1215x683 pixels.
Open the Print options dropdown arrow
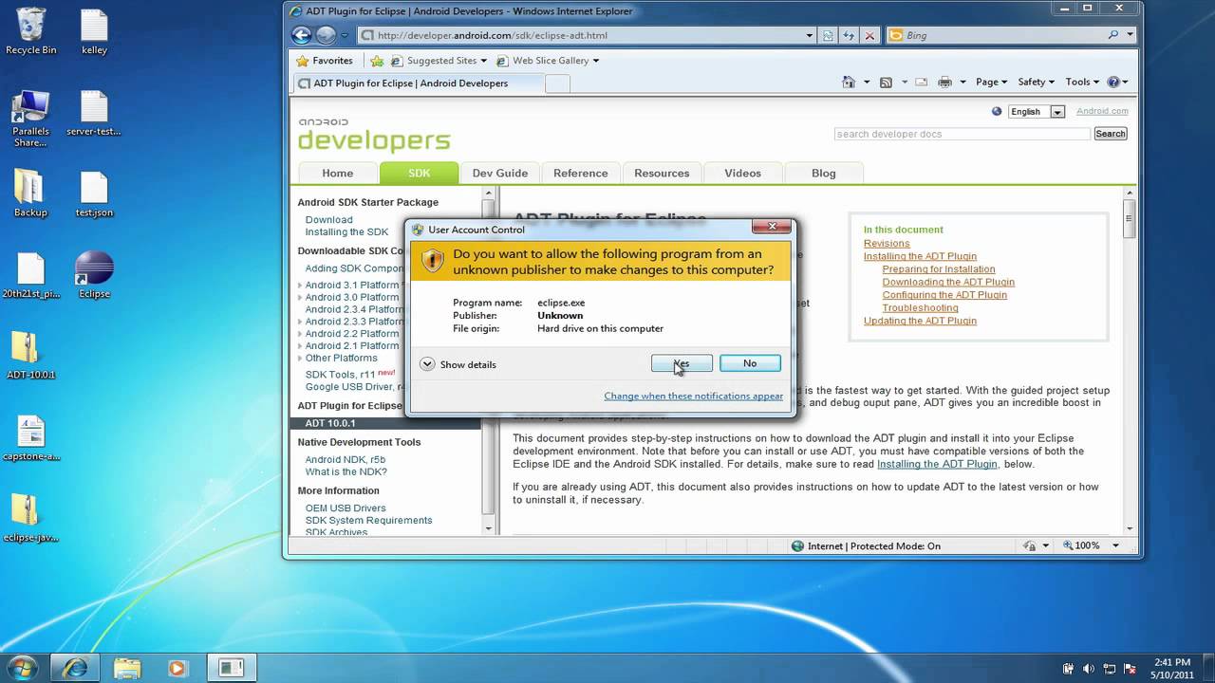click(963, 83)
